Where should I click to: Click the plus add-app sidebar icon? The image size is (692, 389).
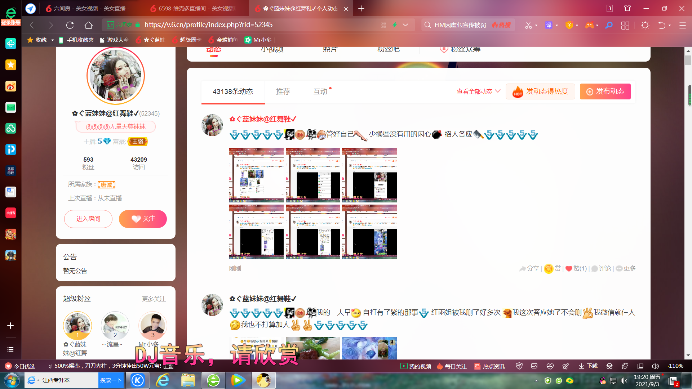[x=10, y=326]
